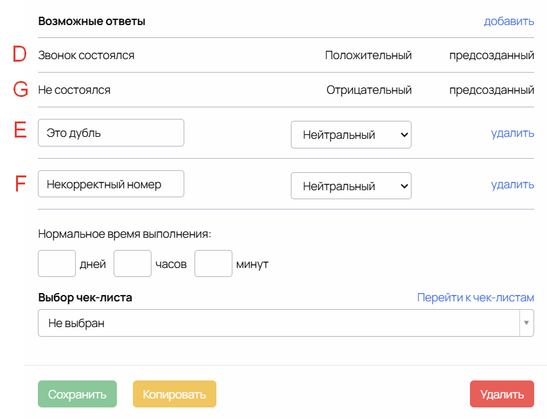The image size is (547, 419).
Task: Click the 'Выбор чек-листа' heading
Action: point(85,298)
